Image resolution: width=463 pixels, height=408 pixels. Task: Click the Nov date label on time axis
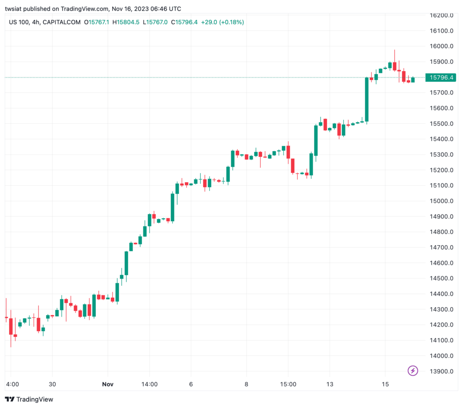coord(108,384)
